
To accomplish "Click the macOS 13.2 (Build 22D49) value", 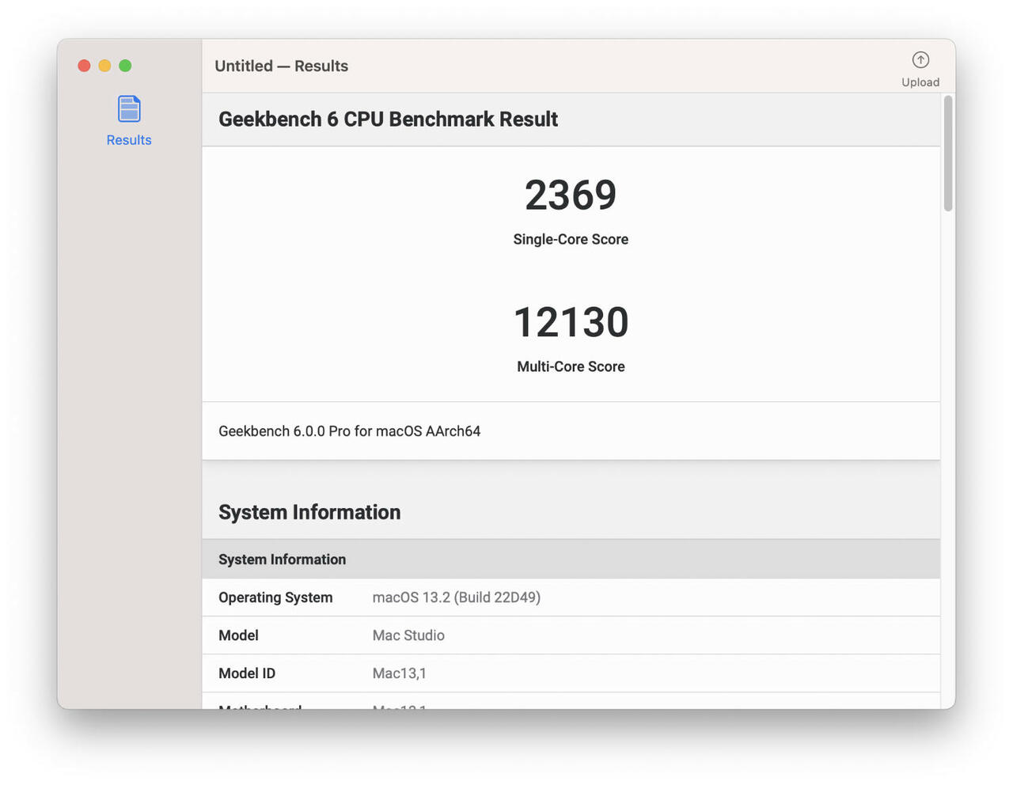I will (457, 597).
